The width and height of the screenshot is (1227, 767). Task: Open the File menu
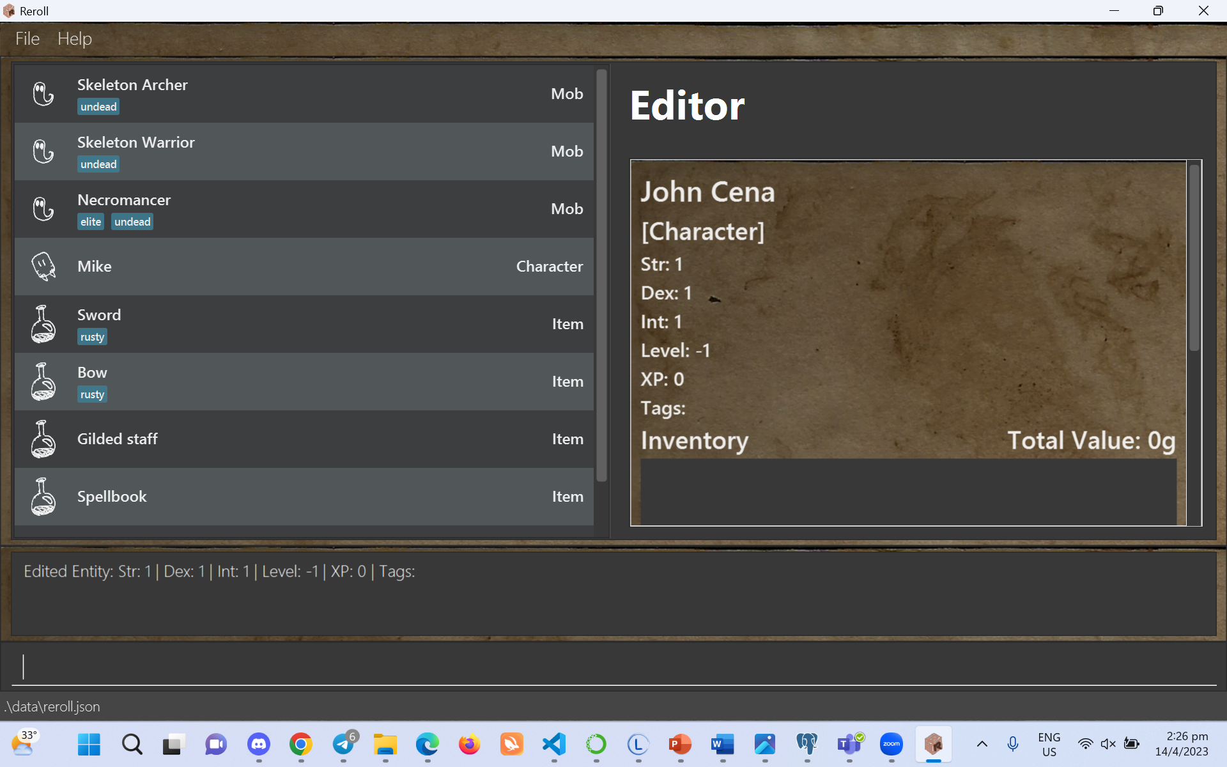(27, 39)
